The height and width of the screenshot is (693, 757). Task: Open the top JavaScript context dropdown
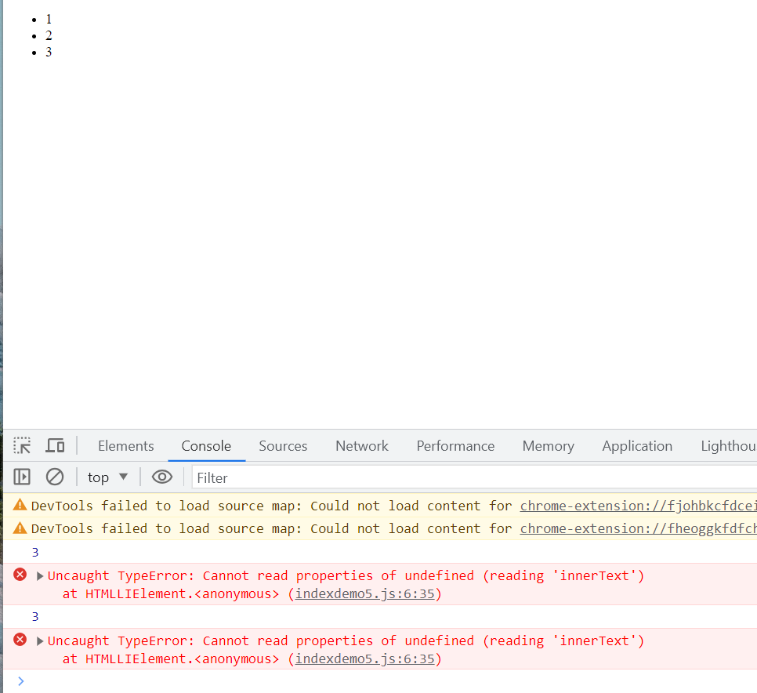[x=107, y=477]
